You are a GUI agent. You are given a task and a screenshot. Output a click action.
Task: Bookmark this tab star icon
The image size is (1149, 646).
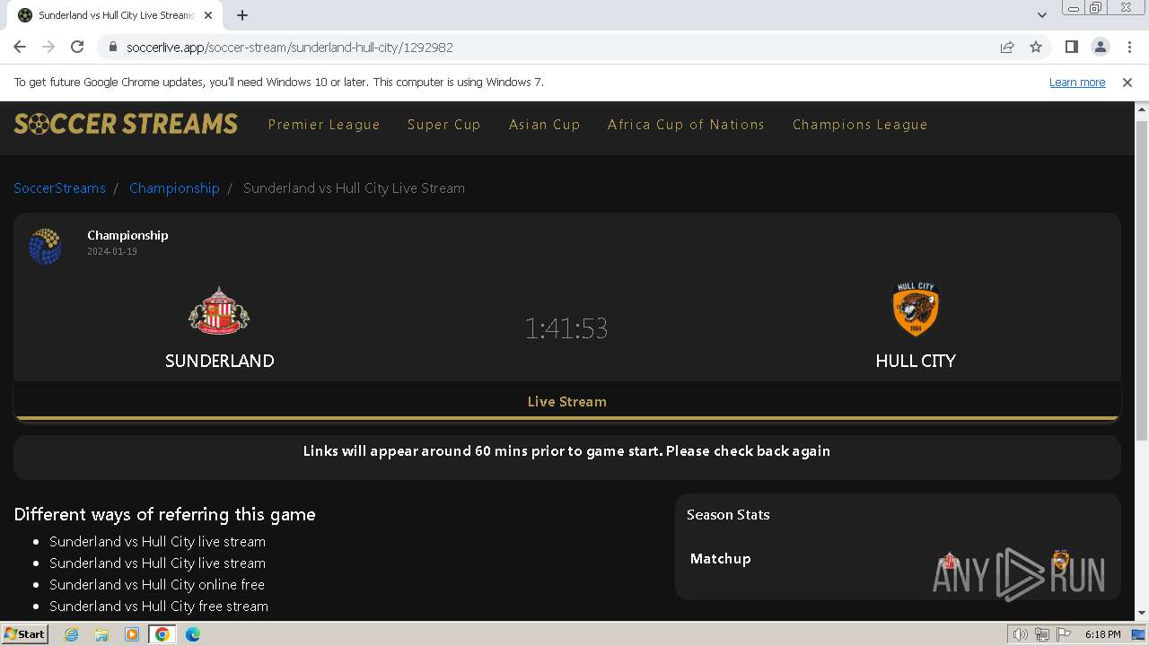tap(1036, 48)
